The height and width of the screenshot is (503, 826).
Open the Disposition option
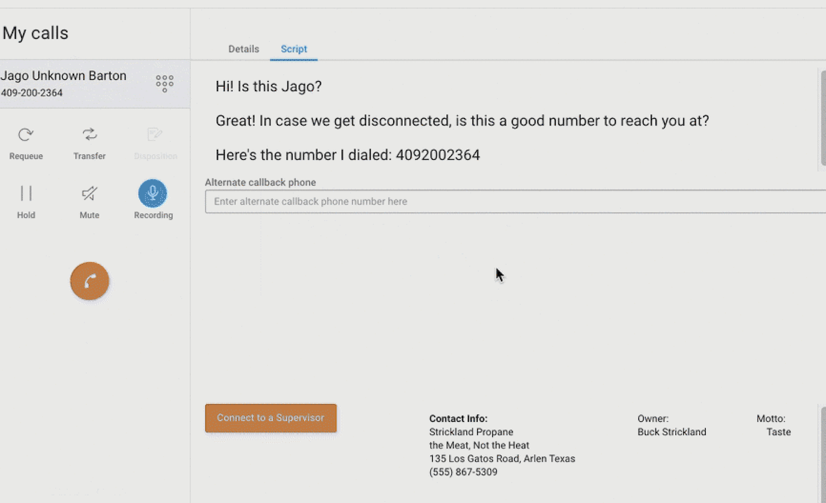(155, 143)
